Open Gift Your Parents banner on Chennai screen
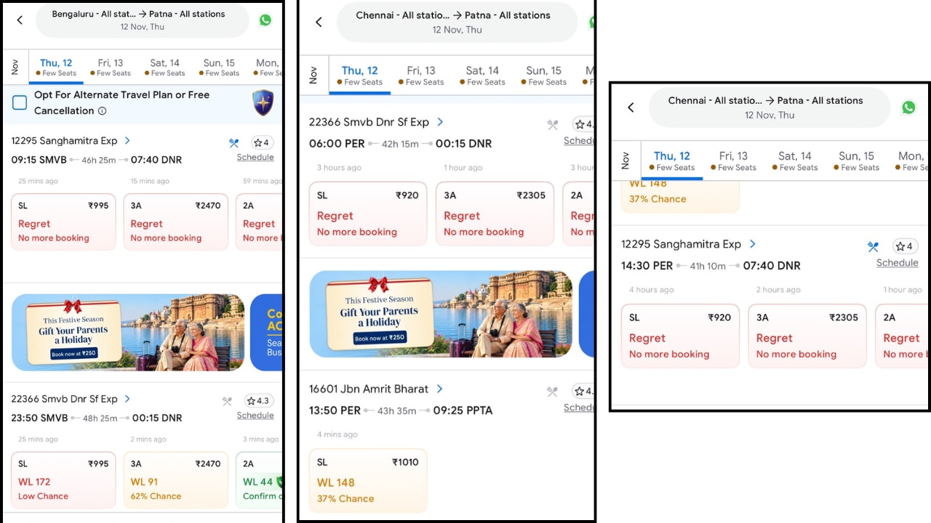 (x=441, y=315)
